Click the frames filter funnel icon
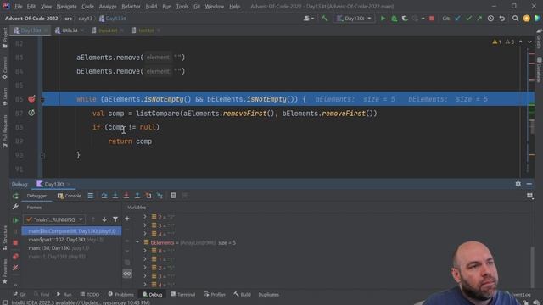Viewport: 543px width, 305px height. [x=115, y=219]
